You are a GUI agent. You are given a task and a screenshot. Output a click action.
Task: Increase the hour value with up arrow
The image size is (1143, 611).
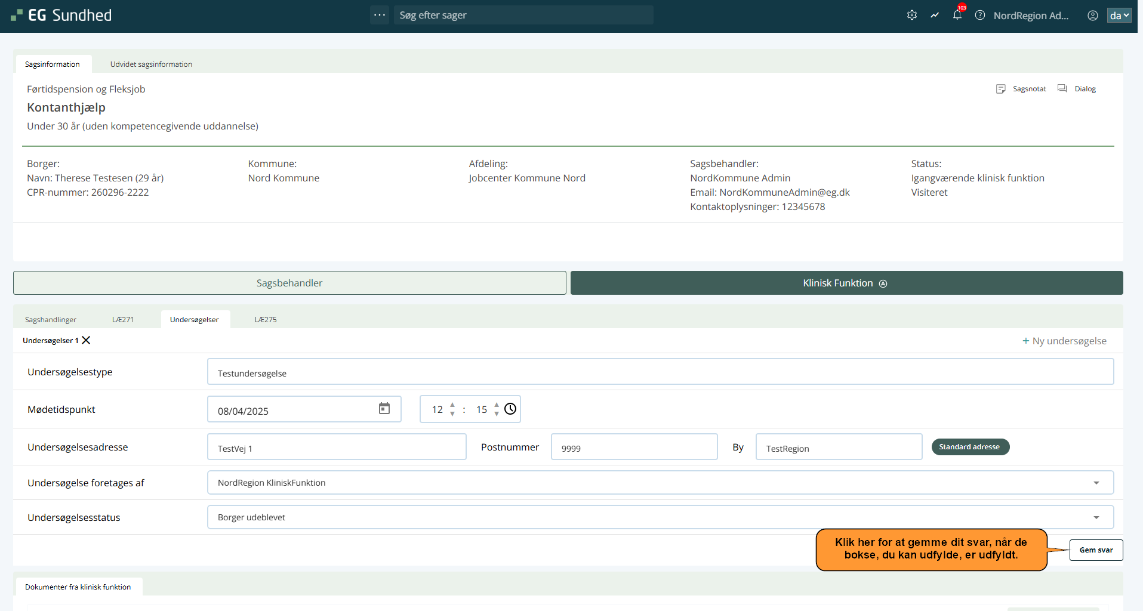point(452,405)
